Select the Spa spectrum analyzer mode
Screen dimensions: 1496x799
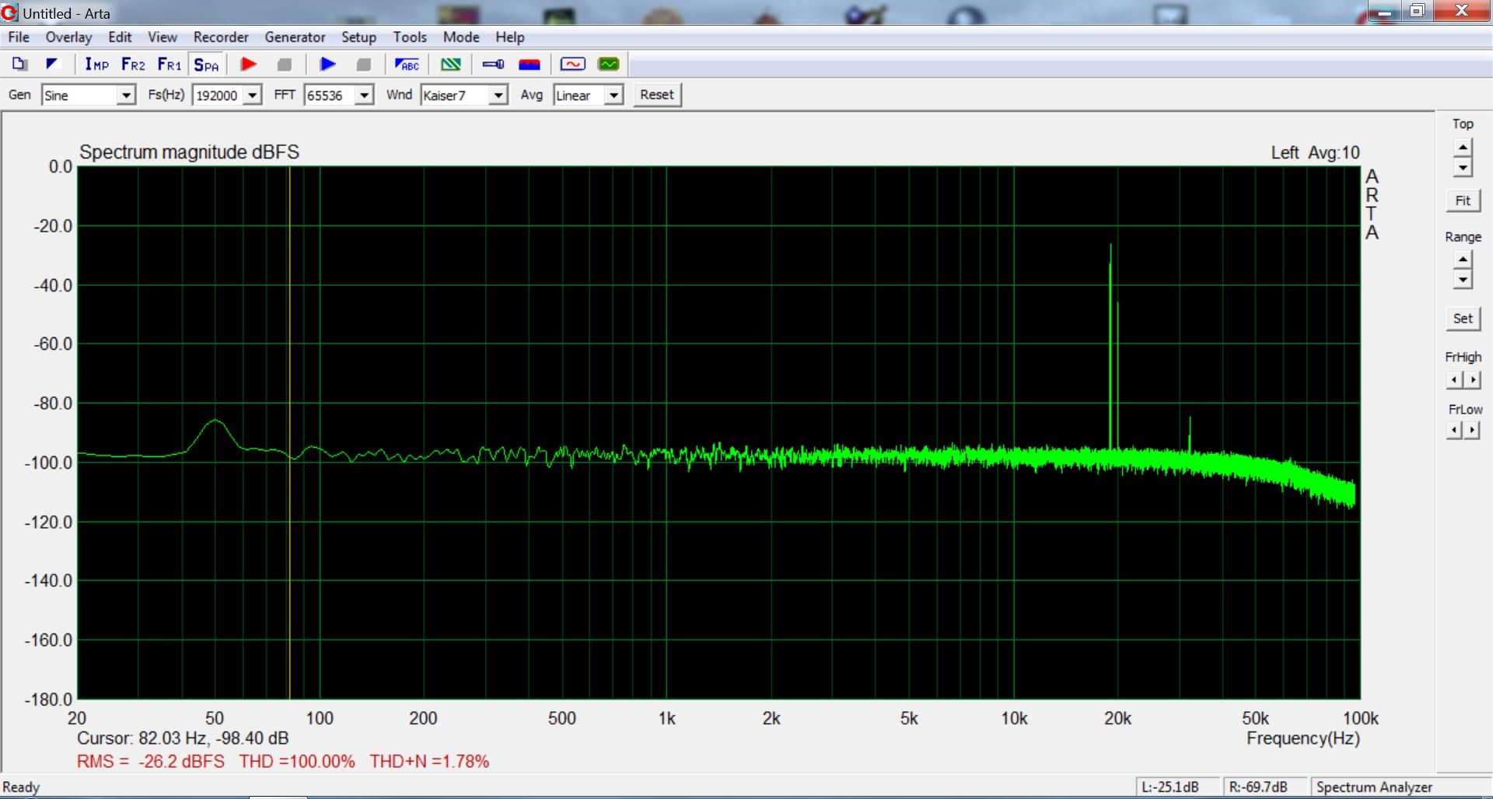tap(206, 65)
